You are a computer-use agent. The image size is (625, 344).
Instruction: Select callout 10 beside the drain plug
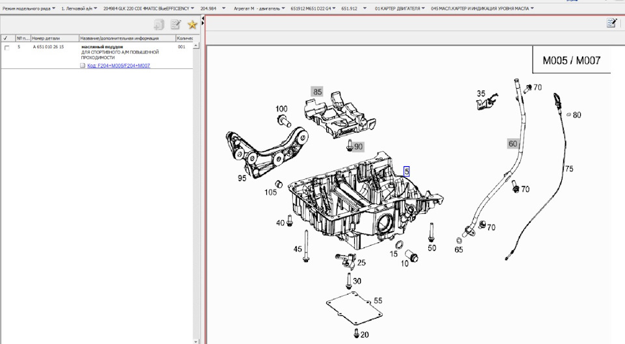click(404, 263)
